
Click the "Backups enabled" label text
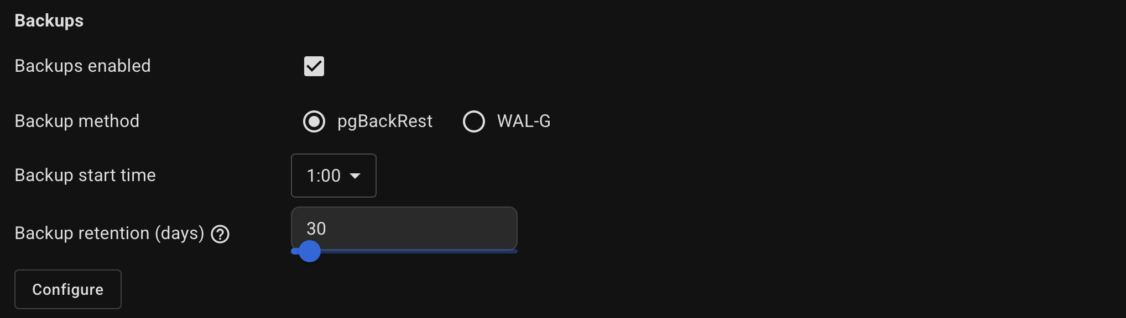point(82,66)
